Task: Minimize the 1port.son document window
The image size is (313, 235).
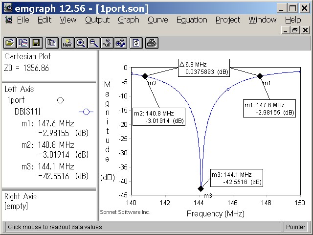Action: (286, 30)
